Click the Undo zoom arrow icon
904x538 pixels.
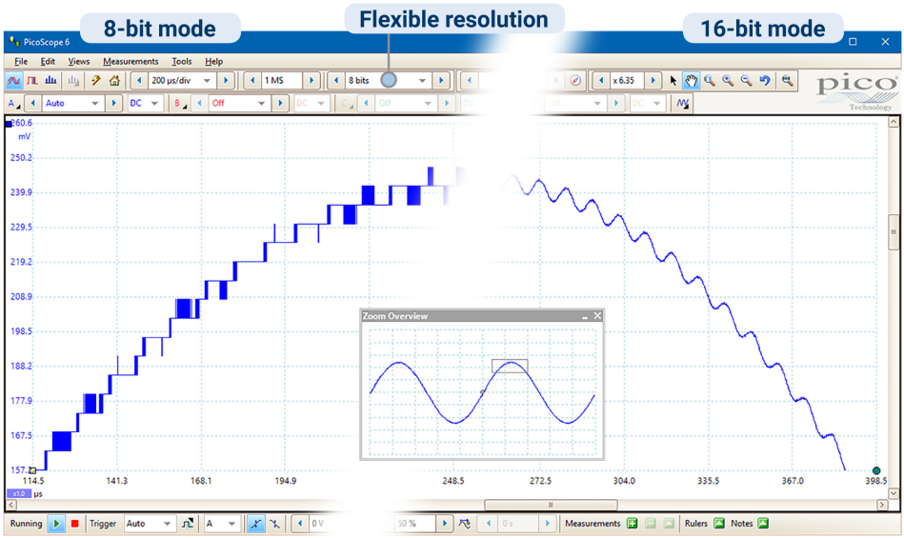(764, 81)
